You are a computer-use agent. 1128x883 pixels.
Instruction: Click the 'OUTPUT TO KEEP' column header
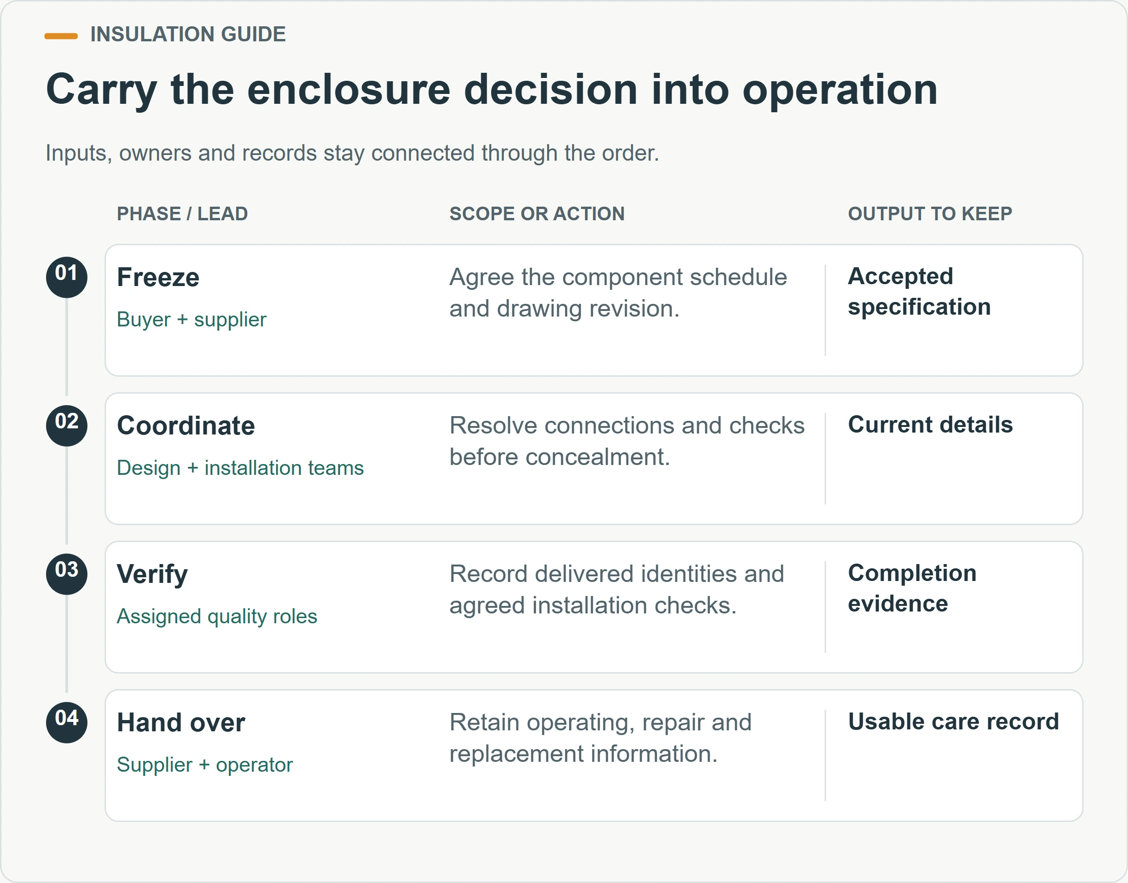[930, 214]
